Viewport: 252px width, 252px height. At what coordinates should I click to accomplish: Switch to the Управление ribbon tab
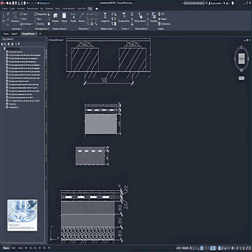click(x=49, y=8)
